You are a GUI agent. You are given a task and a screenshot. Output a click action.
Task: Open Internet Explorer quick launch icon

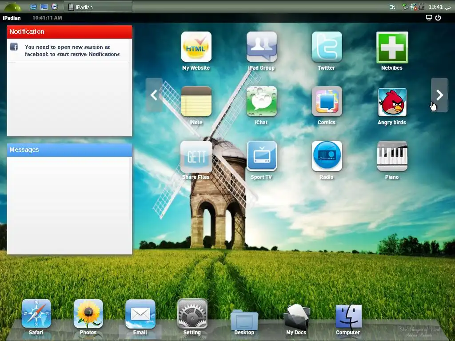pyautogui.click(x=33, y=7)
